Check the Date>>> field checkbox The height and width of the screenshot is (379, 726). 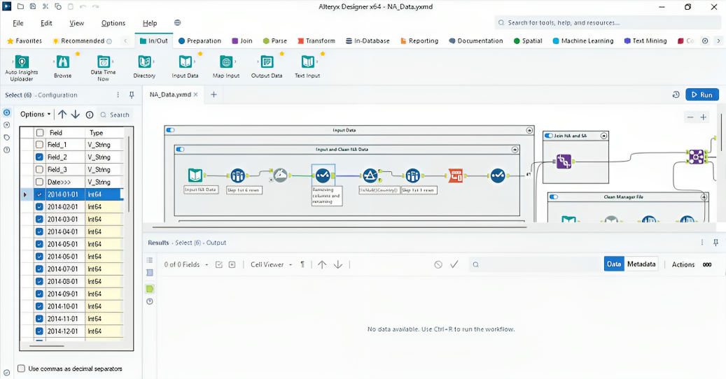tap(39, 182)
